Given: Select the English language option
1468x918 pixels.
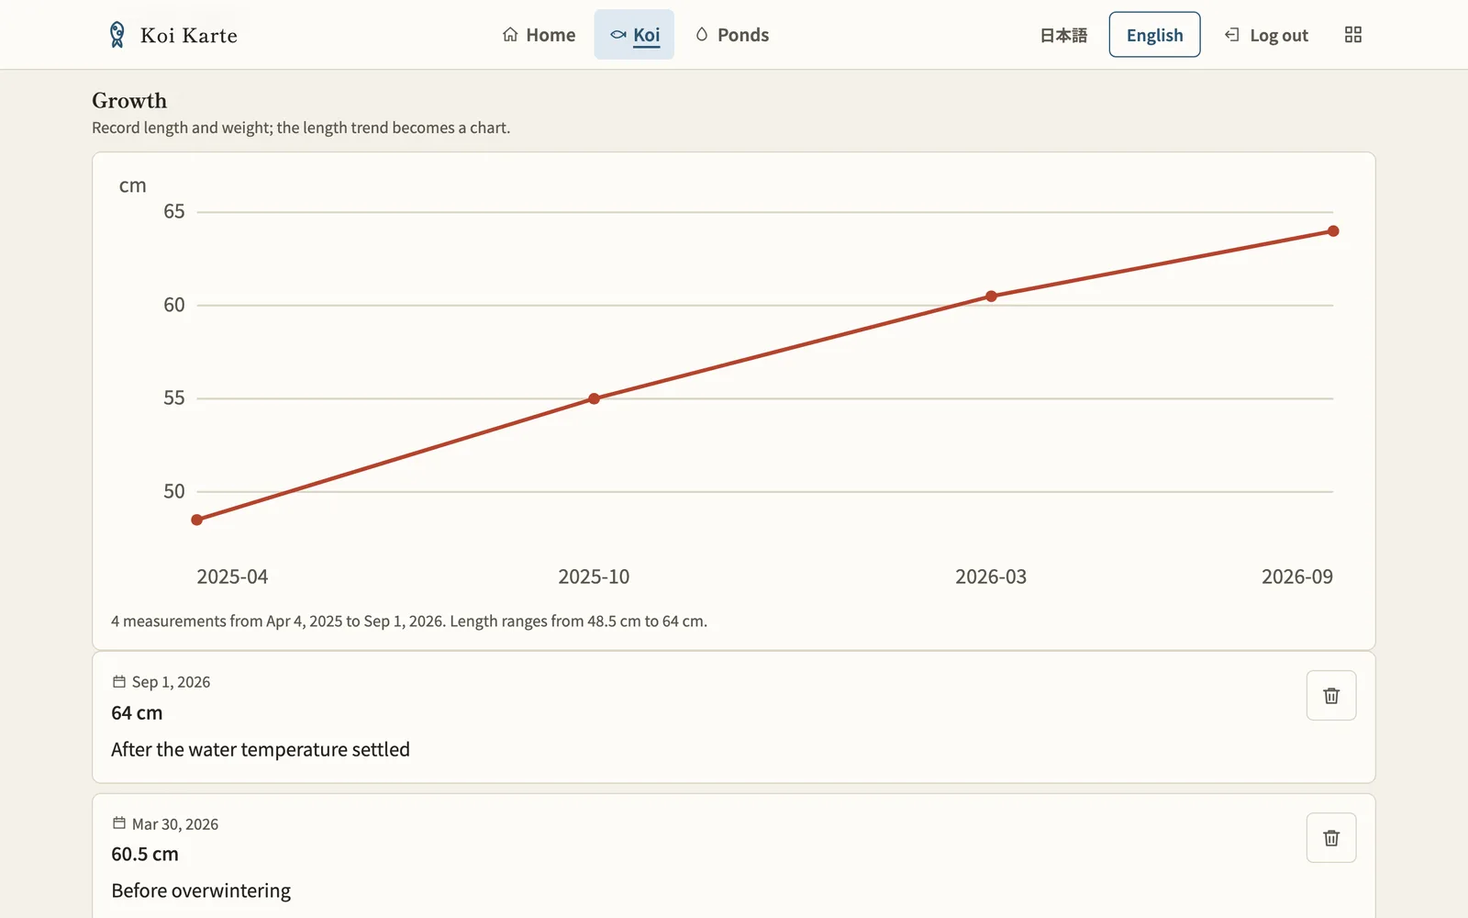Looking at the screenshot, I should click(x=1154, y=35).
